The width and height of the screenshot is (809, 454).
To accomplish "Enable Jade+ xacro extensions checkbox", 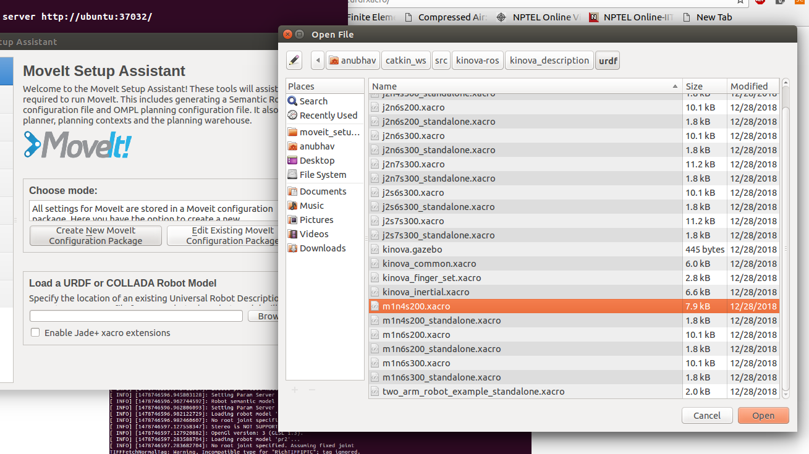I will [35, 333].
